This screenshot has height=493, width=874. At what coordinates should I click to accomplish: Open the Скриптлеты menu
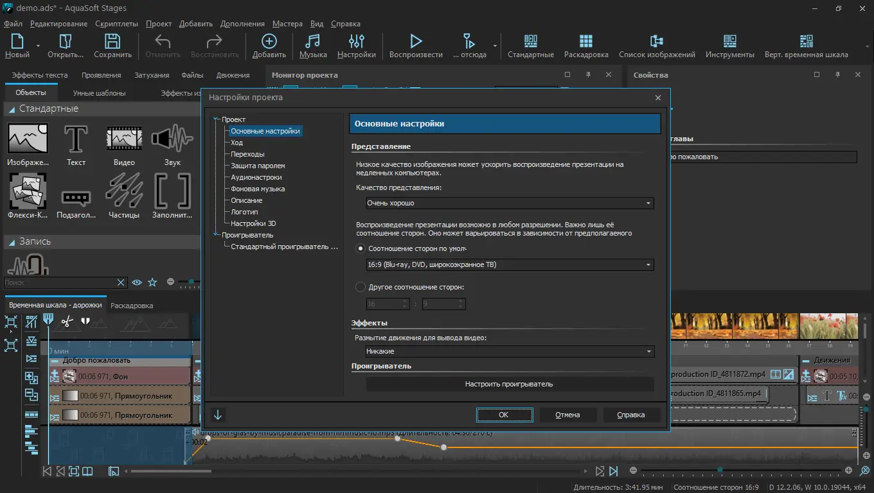point(116,24)
